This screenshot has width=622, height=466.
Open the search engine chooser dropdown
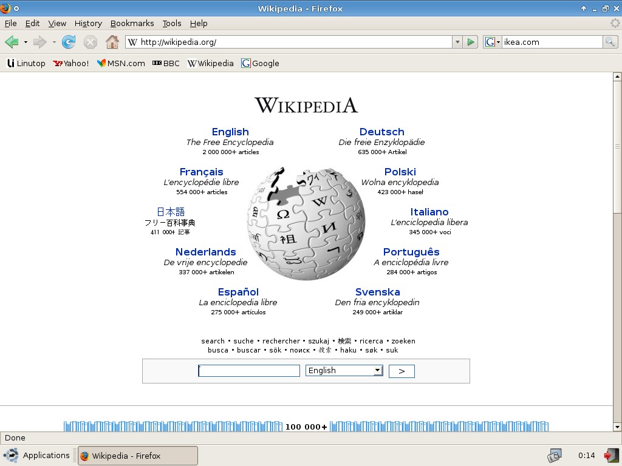(493, 42)
